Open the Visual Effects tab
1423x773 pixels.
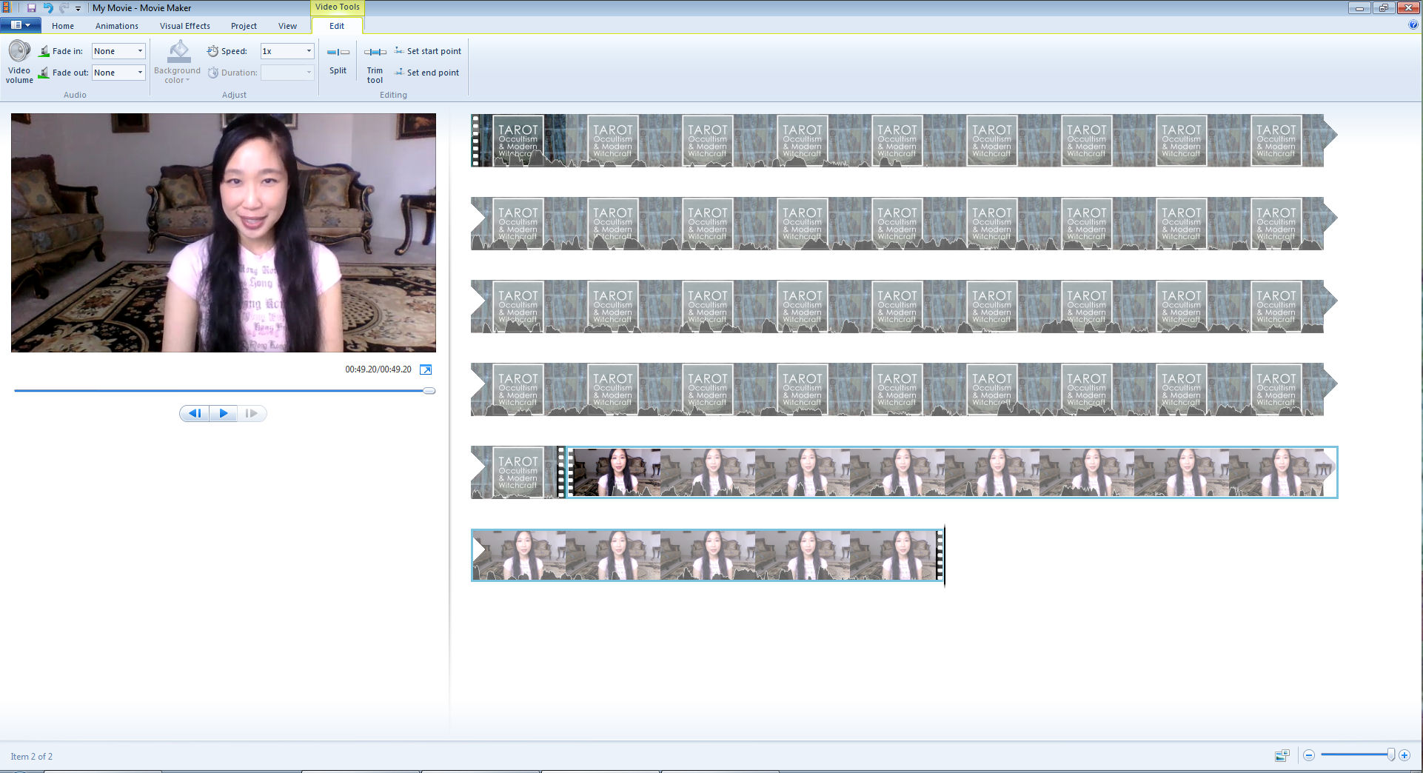point(184,26)
